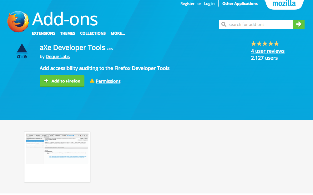
Task: Click the Log in link
Action: click(209, 3)
